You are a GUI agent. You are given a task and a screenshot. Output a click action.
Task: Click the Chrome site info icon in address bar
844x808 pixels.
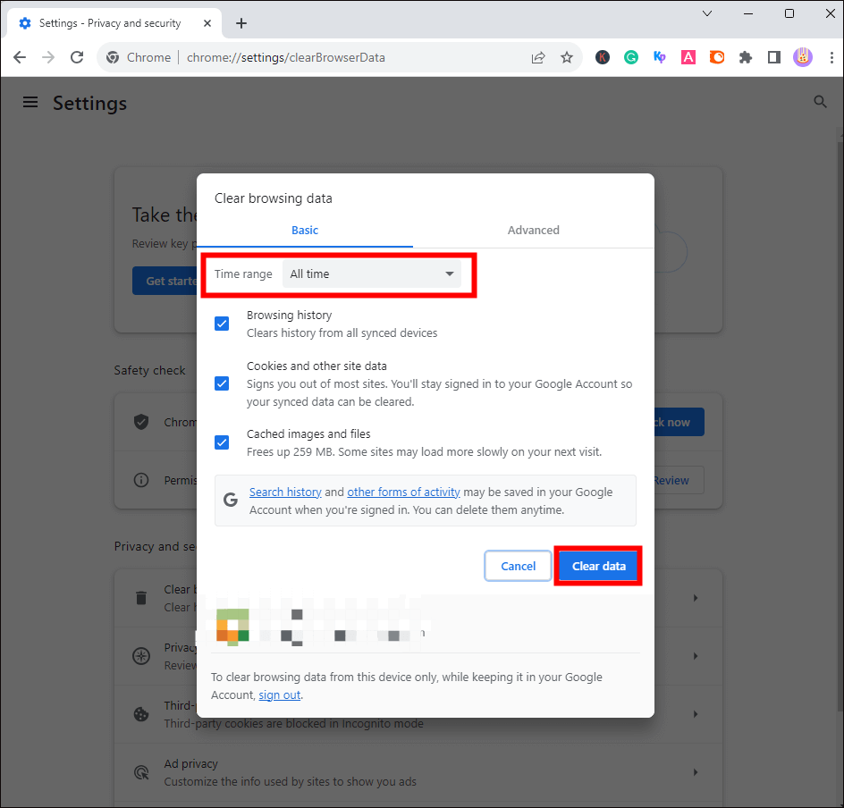coord(113,57)
